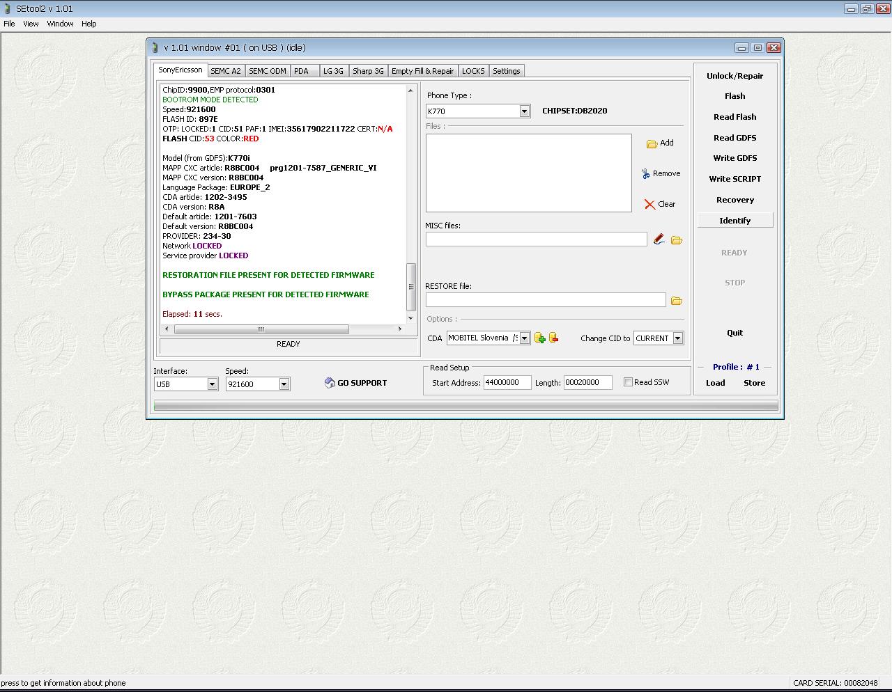Open MISC files folder browse icon
Screen dimensions: 892x692
(676, 240)
